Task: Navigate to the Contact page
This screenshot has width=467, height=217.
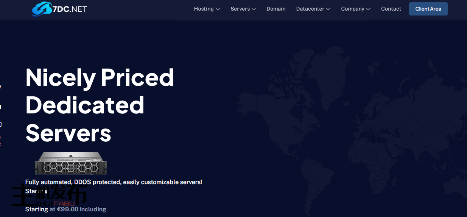Action: point(391,9)
